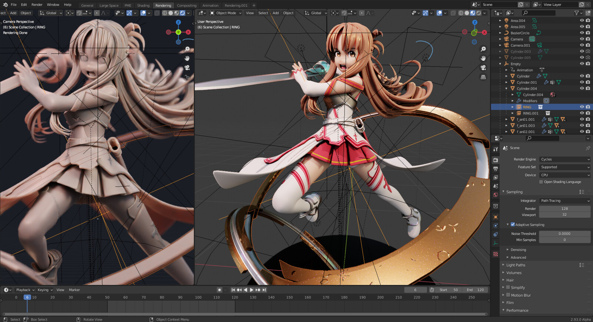593x322 pixels.
Task: Open Object Mode dropdown in right viewport
Action: pos(226,13)
